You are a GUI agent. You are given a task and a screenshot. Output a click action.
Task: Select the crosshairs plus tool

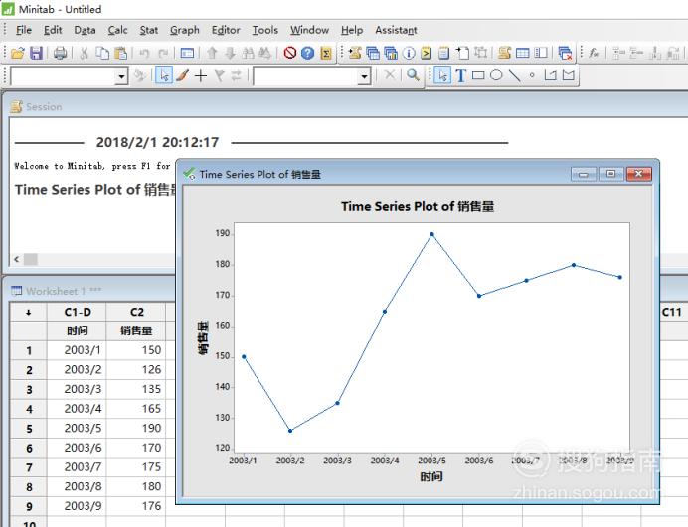[x=201, y=75]
